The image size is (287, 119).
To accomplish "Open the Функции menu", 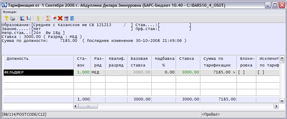I will (x=9, y=12).
